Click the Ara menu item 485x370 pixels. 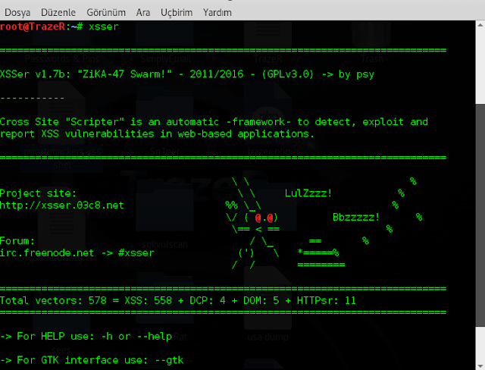143,12
